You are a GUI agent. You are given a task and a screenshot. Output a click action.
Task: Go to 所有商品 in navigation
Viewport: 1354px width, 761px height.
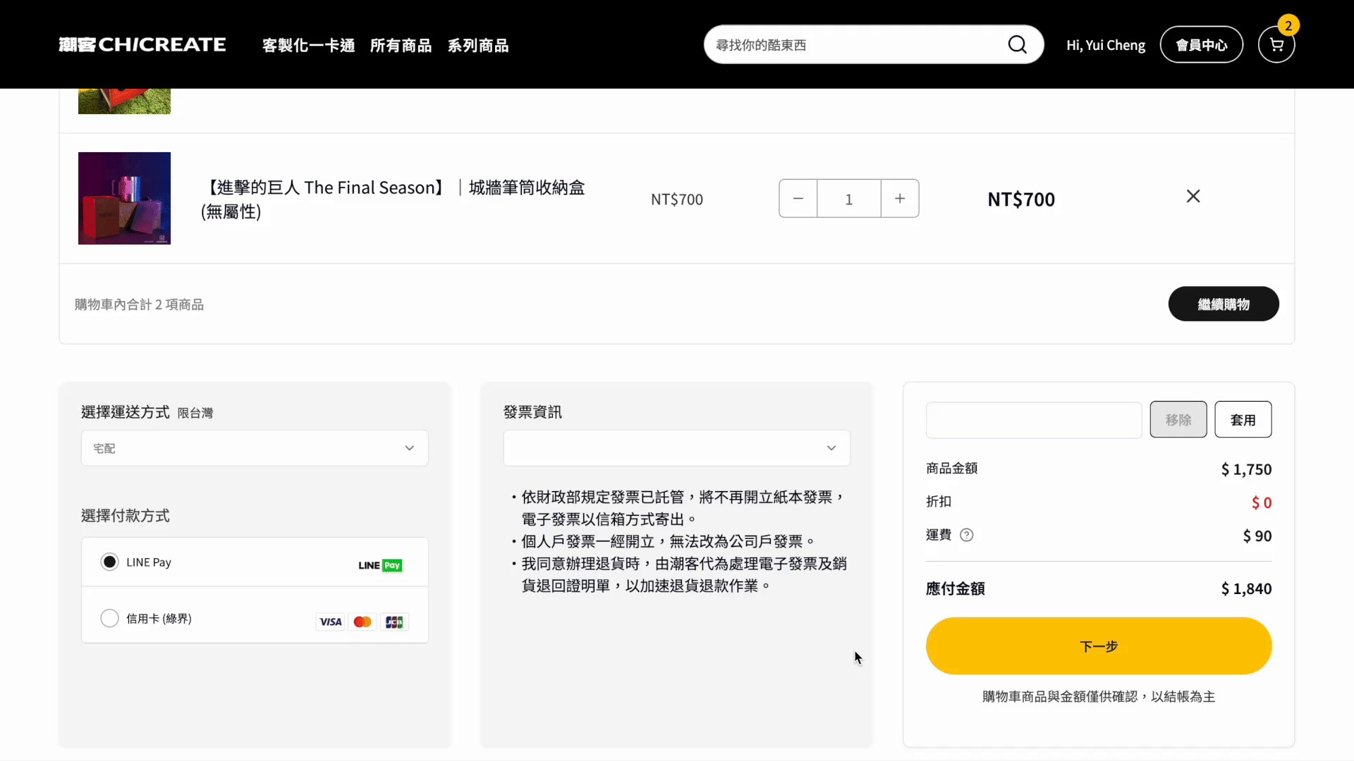click(x=401, y=46)
